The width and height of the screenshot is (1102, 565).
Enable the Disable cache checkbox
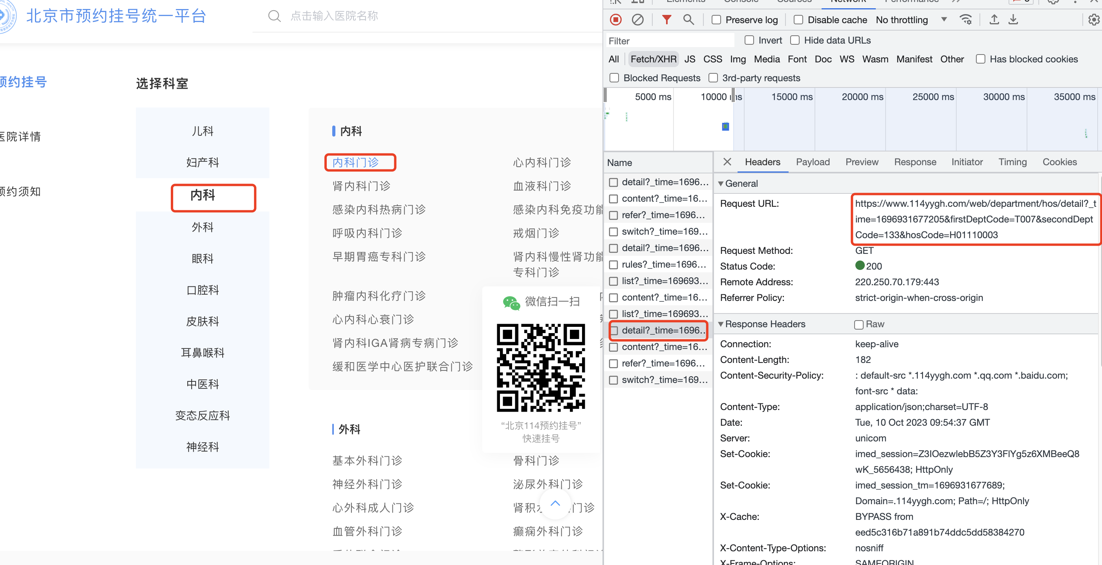tap(798, 20)
